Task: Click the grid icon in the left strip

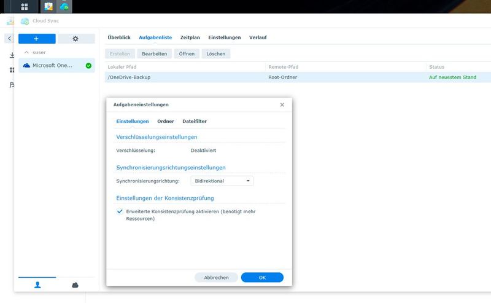Action: (x=12, y=69)
